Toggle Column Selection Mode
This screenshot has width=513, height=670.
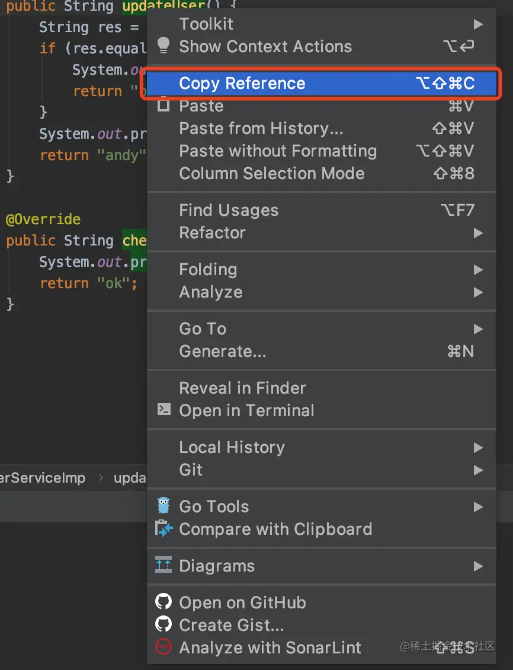point(272,174)
